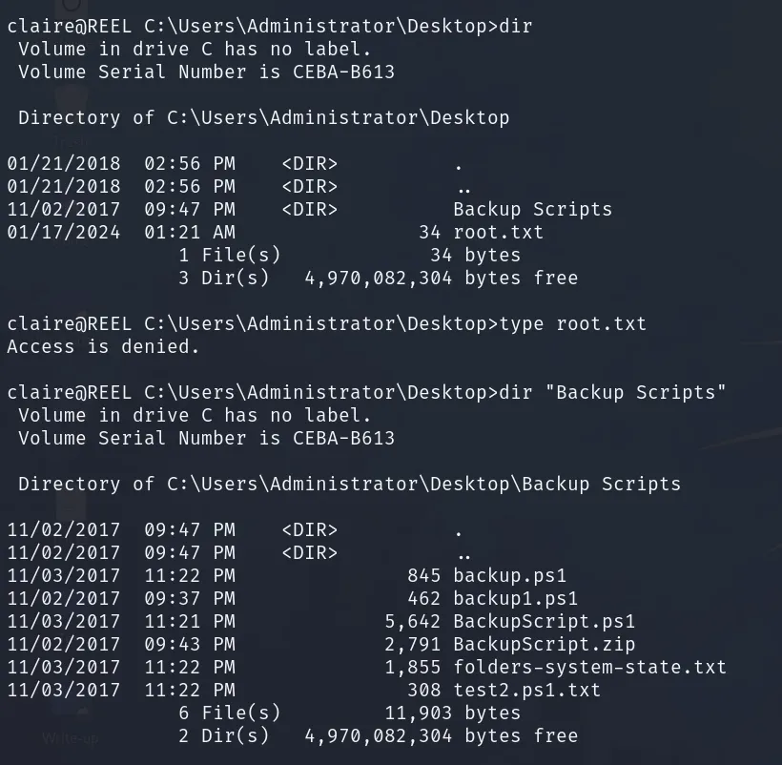The width and height of the screenshot is (782, 765).
Task: Select the BackupScript.ps1 filename
Action: click(544, 621)
